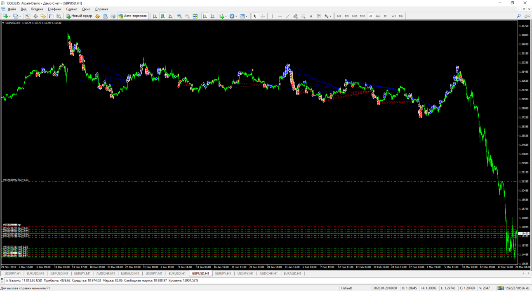Select the trendline drawing tool
Viewport: 532px width, 291px height.
point(288,16)
